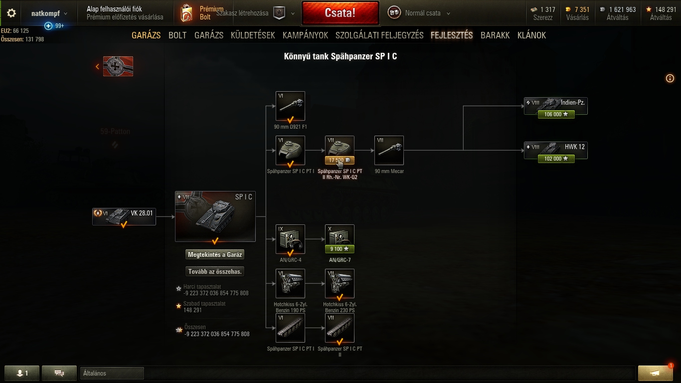Image resolution: width=681 pixels, height=383 pixels.
Task: Select the 90 mm D921 F1 gun module
Action: (290, 106)
